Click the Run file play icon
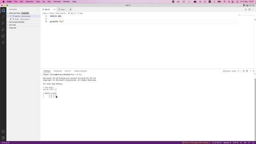 pyautogui.click(x=246, y=10)
